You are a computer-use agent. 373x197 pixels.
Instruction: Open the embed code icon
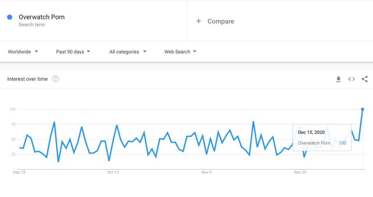pos(352,79)
